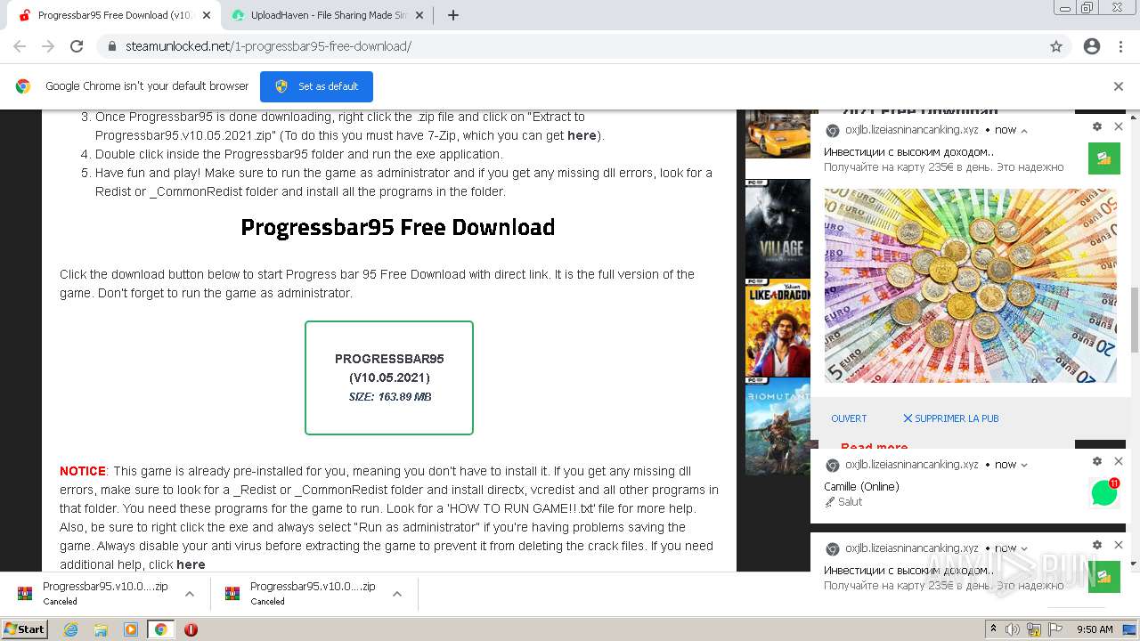Switch to Progressbar95 Free Download tab
The width and height of the screenshot is (1140, 641).
click(x=114, y=15)
